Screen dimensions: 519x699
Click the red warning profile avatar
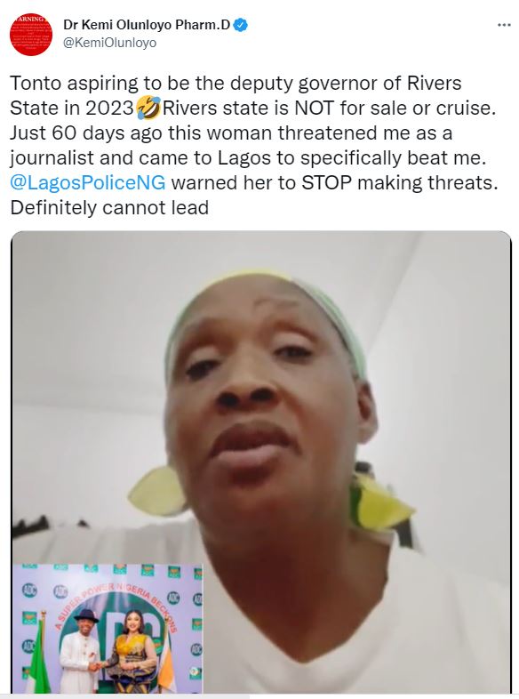tap(31, 35)
